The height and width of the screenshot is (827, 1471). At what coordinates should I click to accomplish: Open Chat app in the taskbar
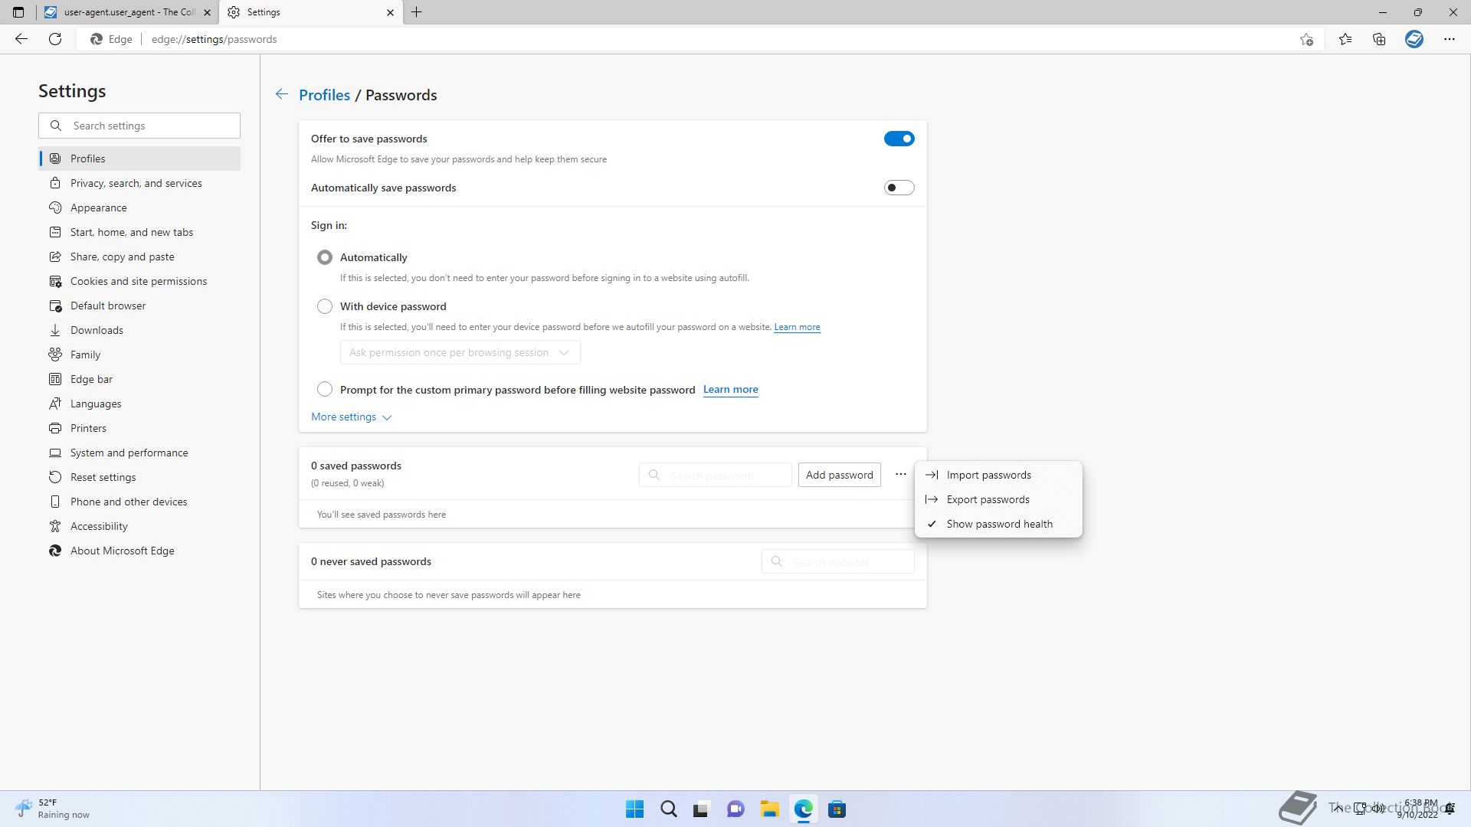[735, 809]
